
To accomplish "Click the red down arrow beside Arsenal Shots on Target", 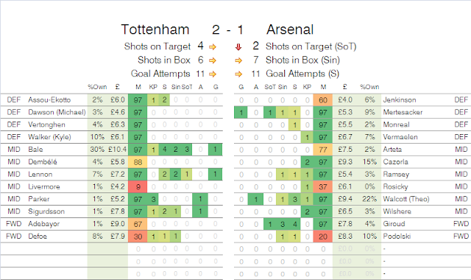I will pyautogui.click(x=238, y=47).
